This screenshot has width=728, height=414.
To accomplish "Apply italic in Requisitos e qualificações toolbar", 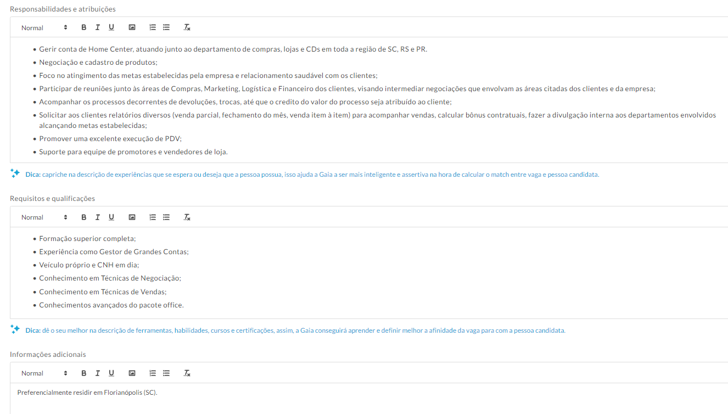I will pos(98,217).
